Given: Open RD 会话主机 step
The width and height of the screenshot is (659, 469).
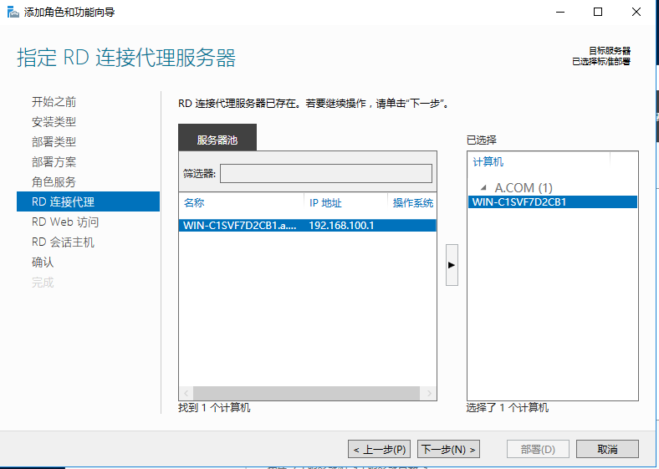Looking at the screenshot, I should point(63,242).
